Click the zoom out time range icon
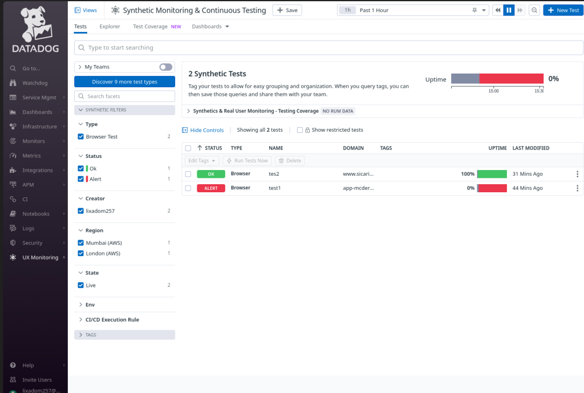The width and height of the screenshot is (584, 393). click(x=534, y=10)
